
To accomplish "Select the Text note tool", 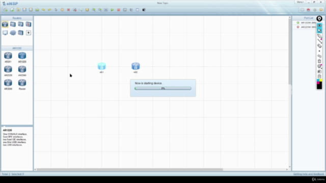I will click(81, 10).
